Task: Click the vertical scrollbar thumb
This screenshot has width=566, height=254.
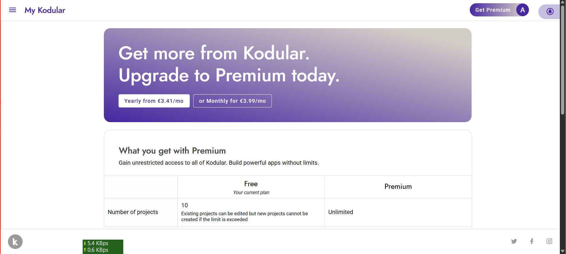Action: pyautogui.click(x=563, y=60)
